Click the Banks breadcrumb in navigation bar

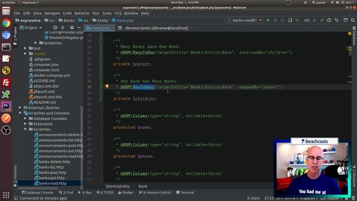pos(66,21)
